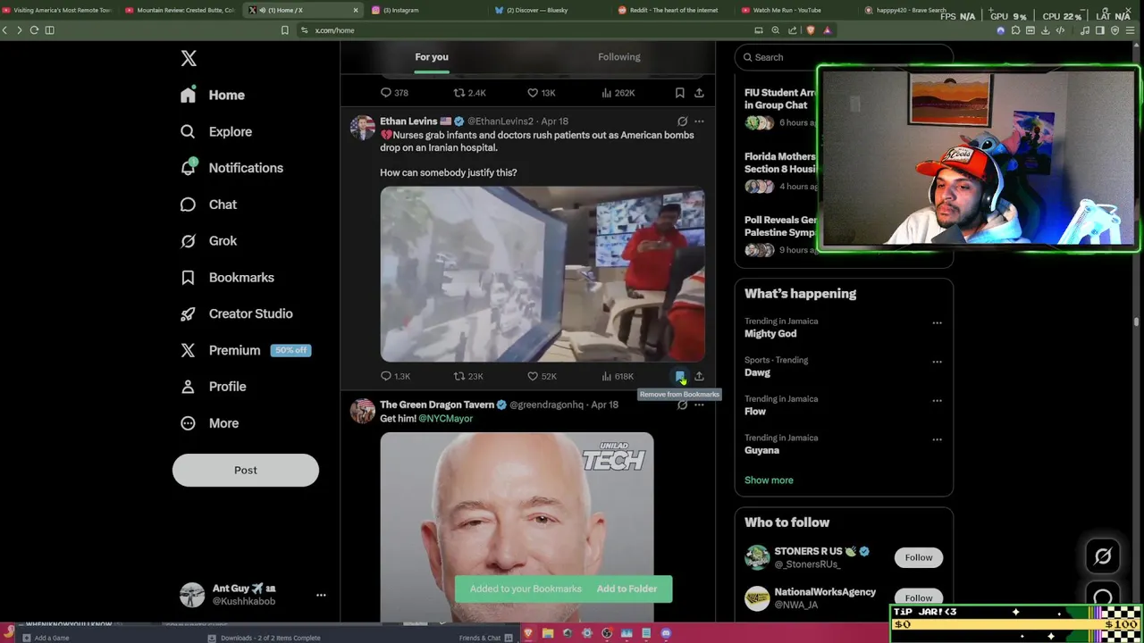Open Grok explain icon on Ethan Levins' post
The height and width of the screenshot is (643, 1144).
click(x=682, y=121)
